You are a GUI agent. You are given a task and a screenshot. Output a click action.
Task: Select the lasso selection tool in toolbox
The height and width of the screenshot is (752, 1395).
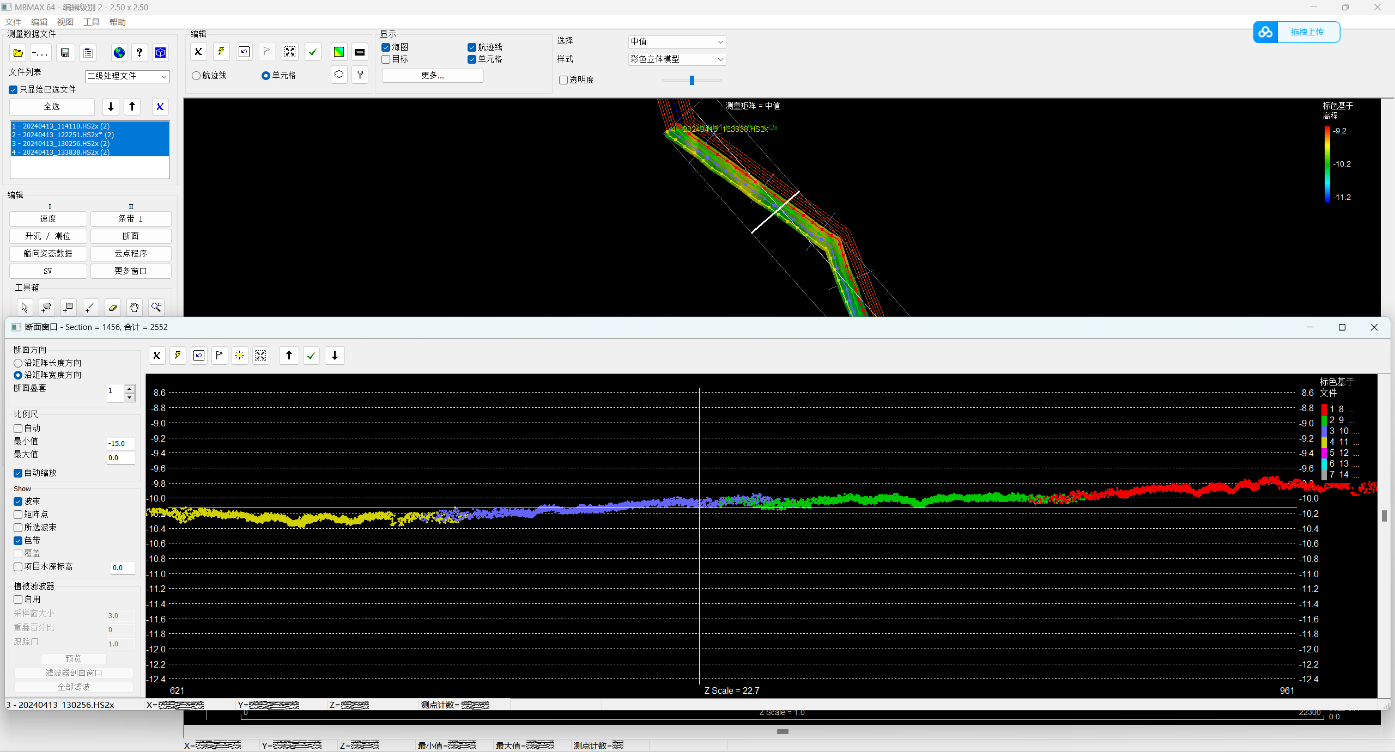pyautogui.click(x=46, y=308)
